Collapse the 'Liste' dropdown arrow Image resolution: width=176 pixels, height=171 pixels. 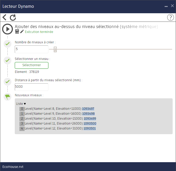point(25,104)
